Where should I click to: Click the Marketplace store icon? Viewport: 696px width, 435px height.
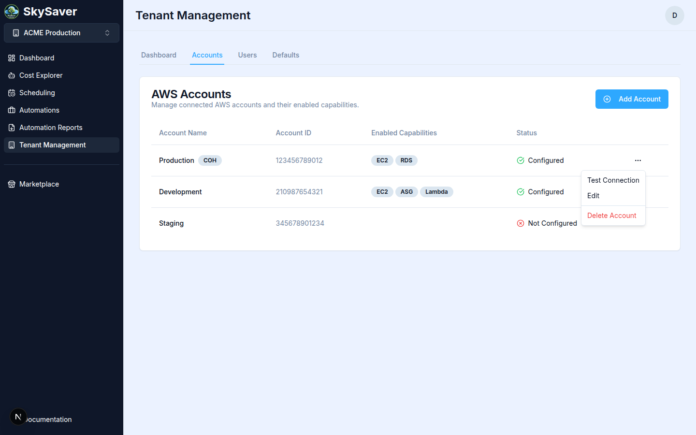tap(12, 184)
